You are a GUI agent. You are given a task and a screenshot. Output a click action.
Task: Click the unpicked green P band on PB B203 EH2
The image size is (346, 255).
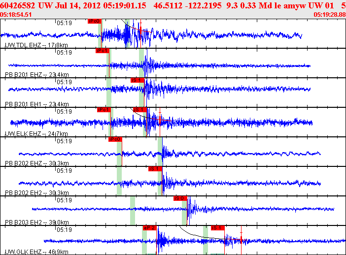(x=133, y=211)
